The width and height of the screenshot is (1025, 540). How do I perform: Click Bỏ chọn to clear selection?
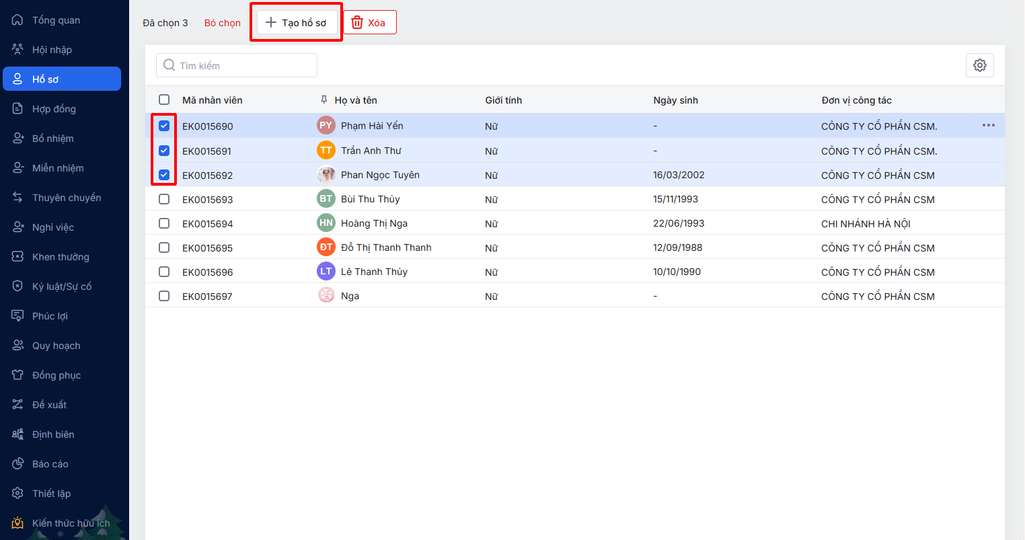tap(223, 23)
